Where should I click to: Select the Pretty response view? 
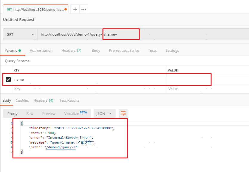13,114
